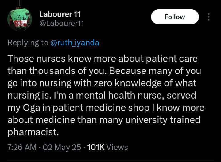Open the 101K view count
This screenshot has height=162, width=221.
pos(96,147)
